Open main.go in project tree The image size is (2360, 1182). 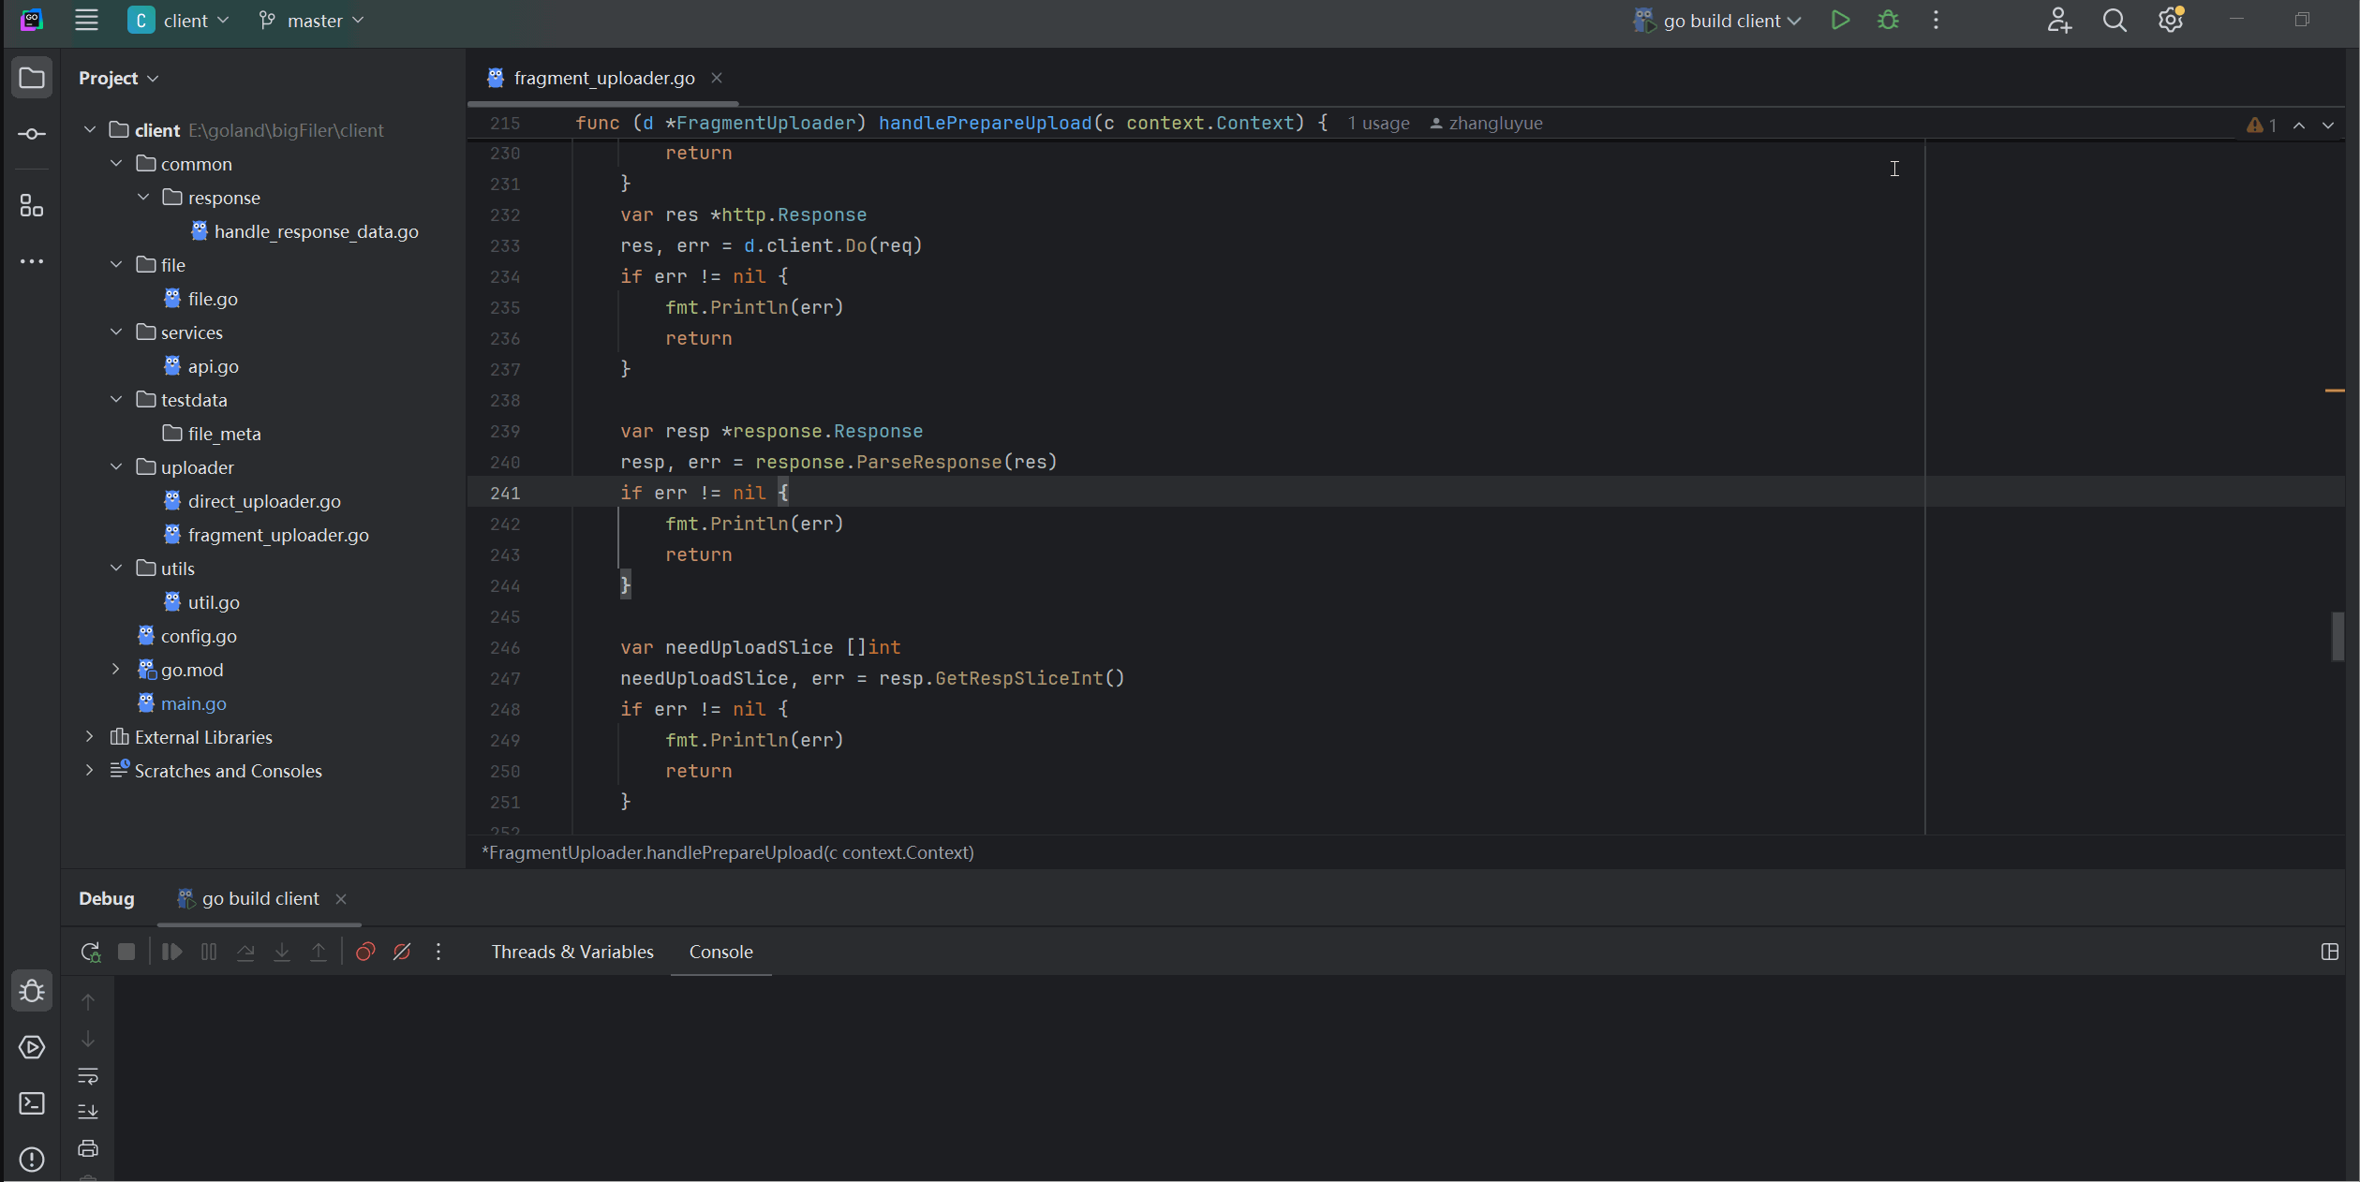tap(194, 703)
